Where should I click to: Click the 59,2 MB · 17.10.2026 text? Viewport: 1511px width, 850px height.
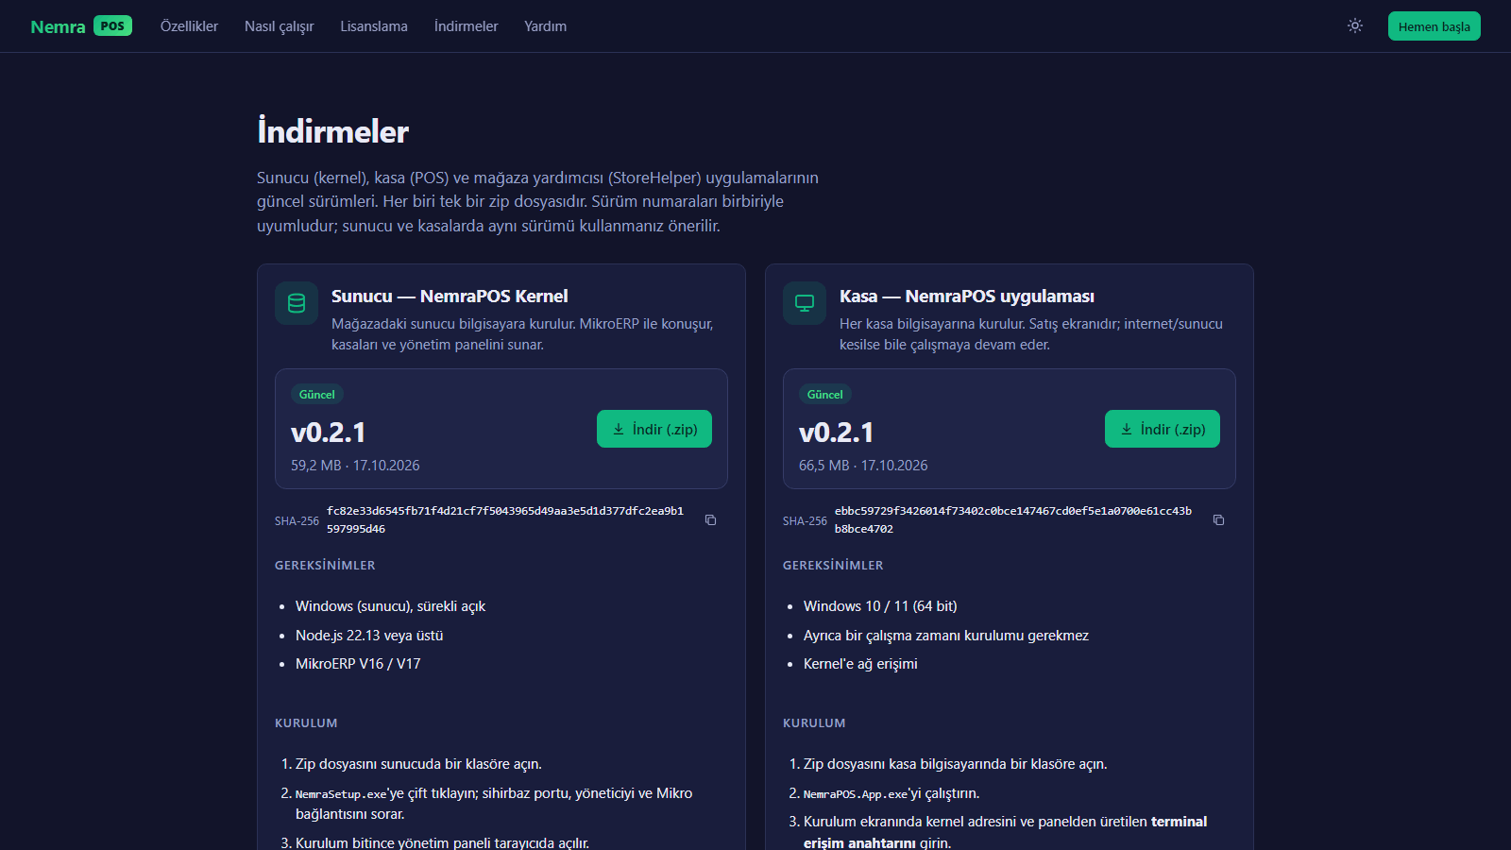click(355, 466)
